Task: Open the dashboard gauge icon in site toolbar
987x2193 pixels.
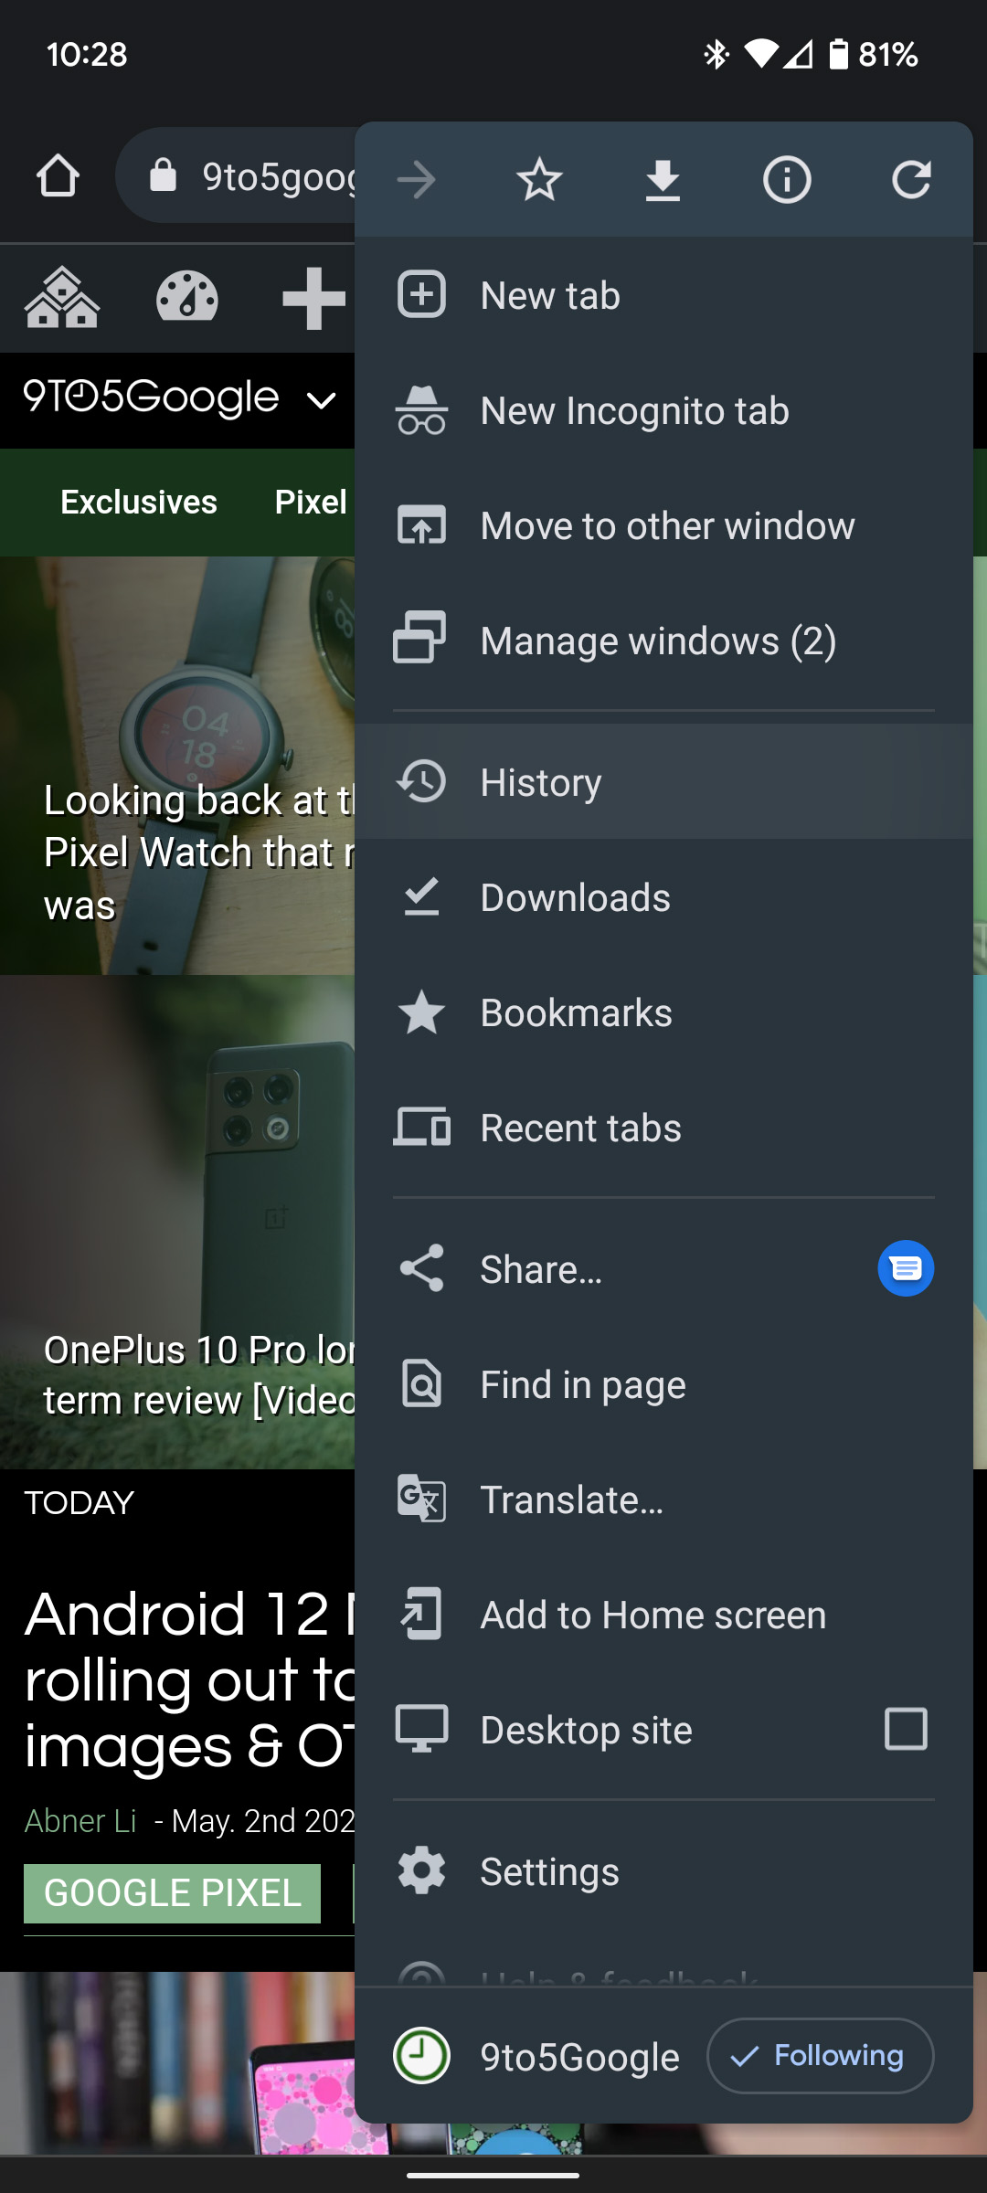Action: tap(187, 298)
